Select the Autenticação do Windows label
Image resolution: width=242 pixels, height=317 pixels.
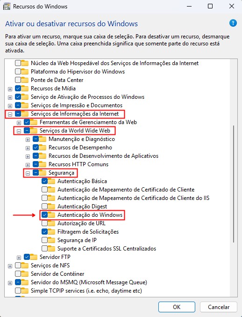[90, 215]
